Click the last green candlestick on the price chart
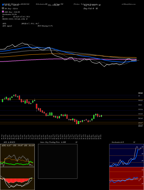This screenshot has width=144, height=190. pos(101,116)
